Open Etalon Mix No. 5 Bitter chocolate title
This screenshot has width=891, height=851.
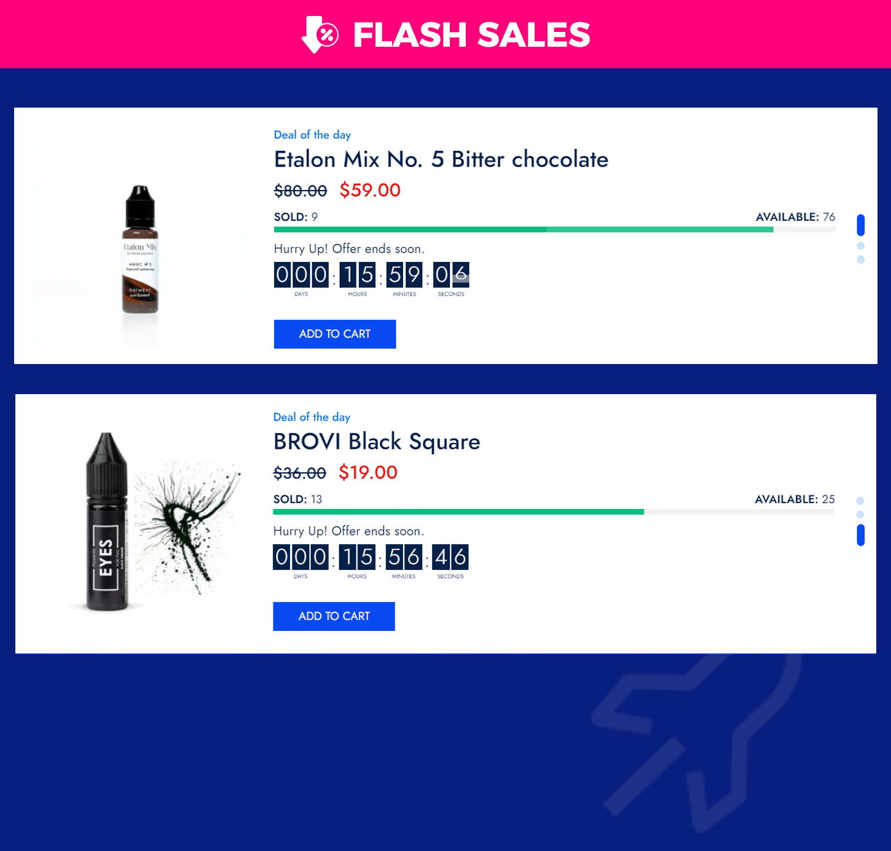pyautogui.click(x=441, y=159)
